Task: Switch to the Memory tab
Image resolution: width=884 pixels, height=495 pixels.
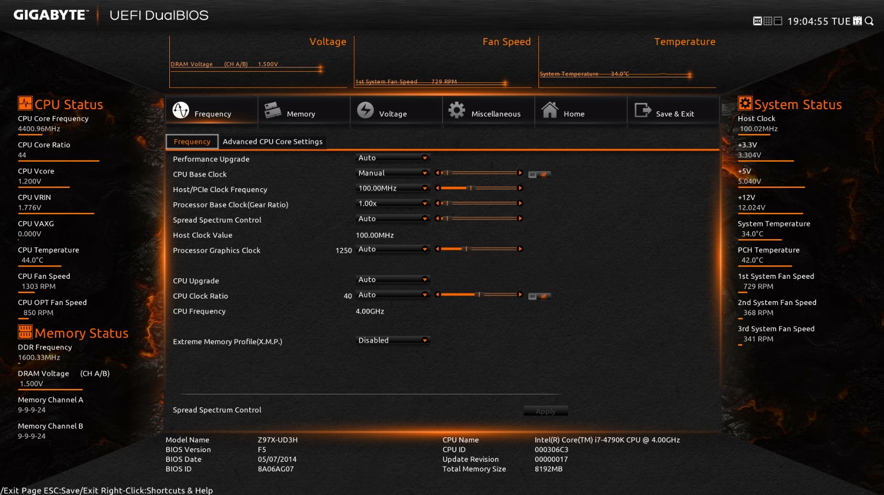Action: coord(304,110)
